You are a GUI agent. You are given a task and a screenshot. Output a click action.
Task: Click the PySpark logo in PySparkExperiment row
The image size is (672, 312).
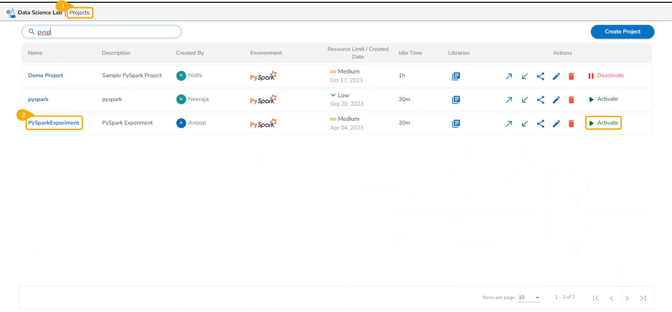pos(263,123)
